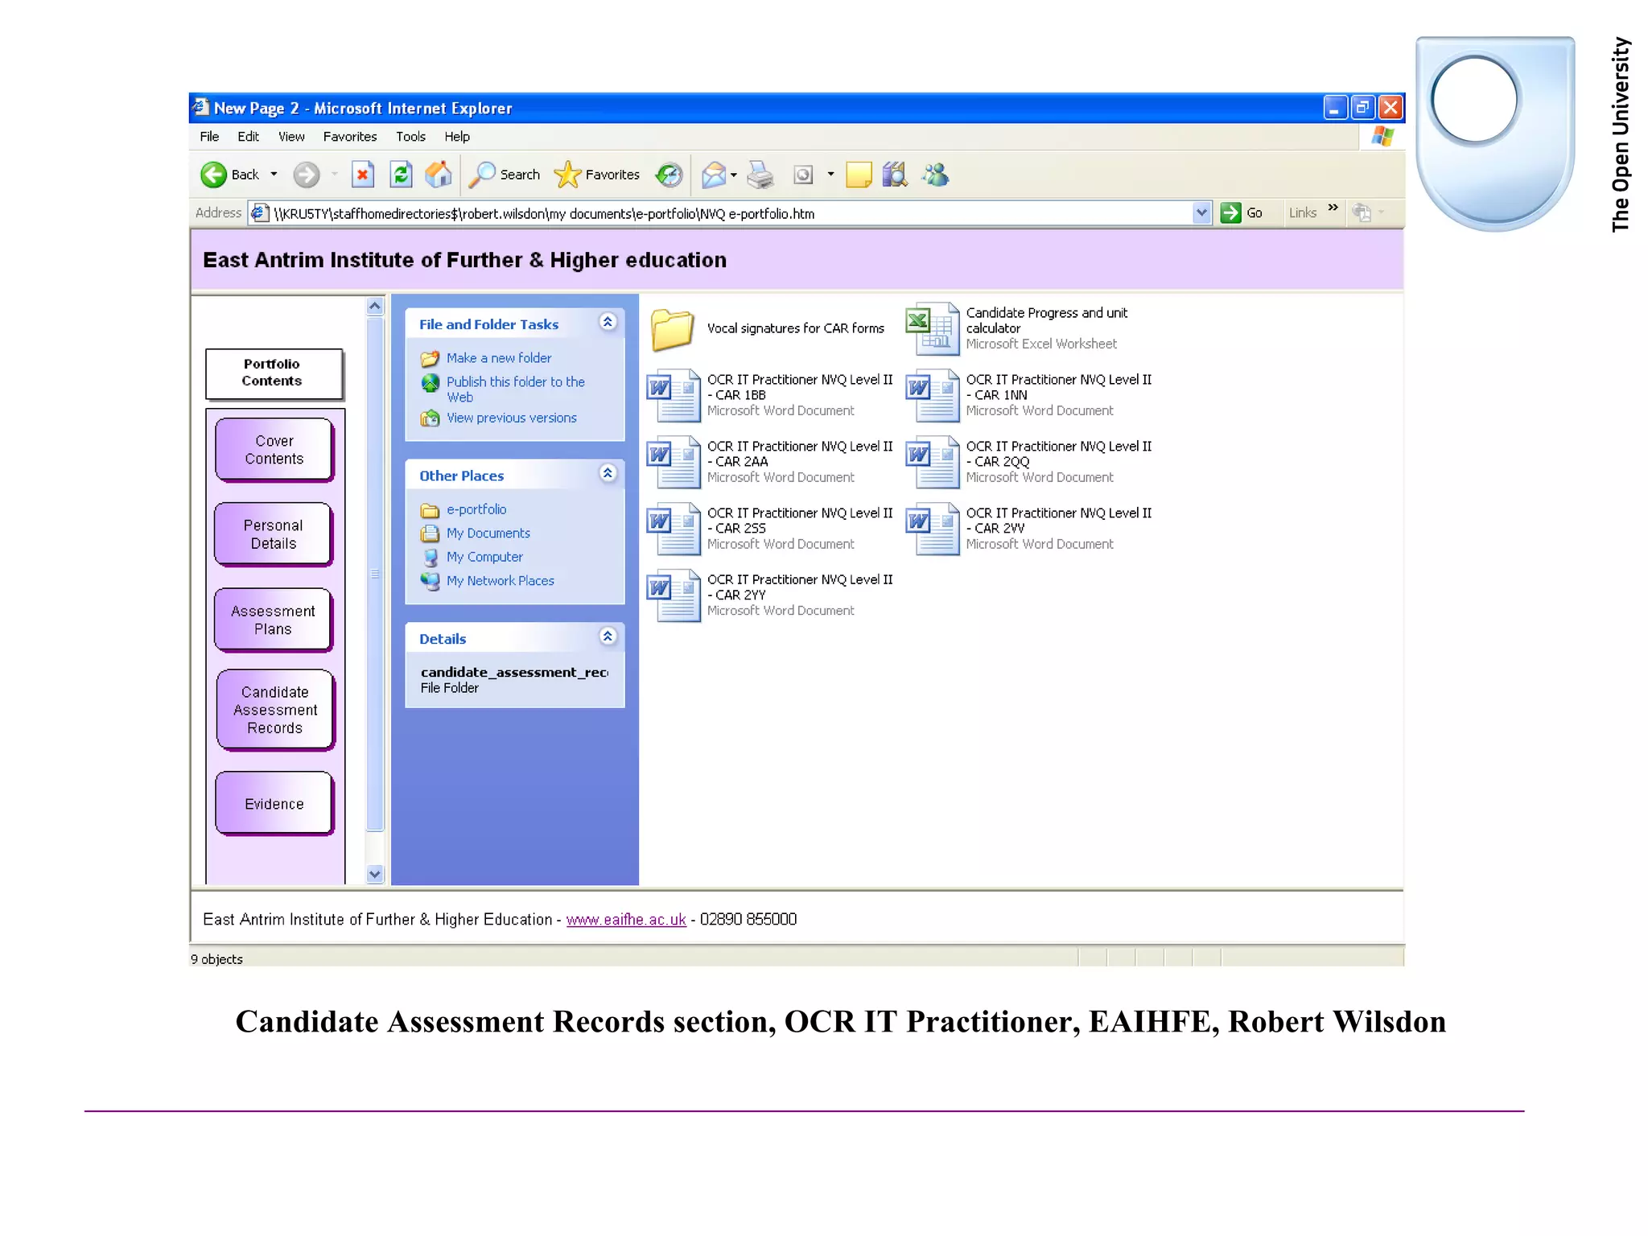This screenshot has height=1236, width=1648.
Task: Open the Tools menu
Action: coord(410,137)
